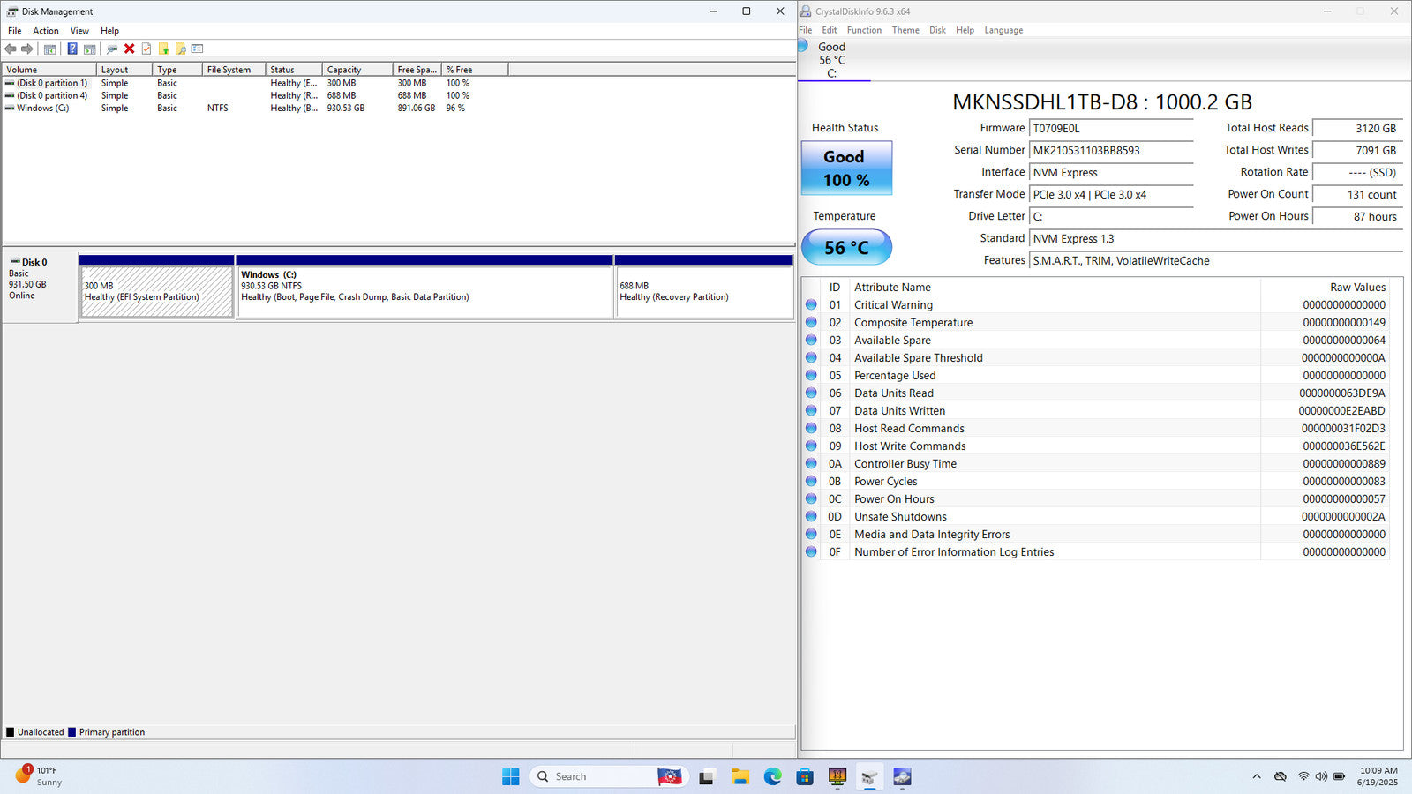Click the OneDrive cloud tray icon

coord(1281,776)
